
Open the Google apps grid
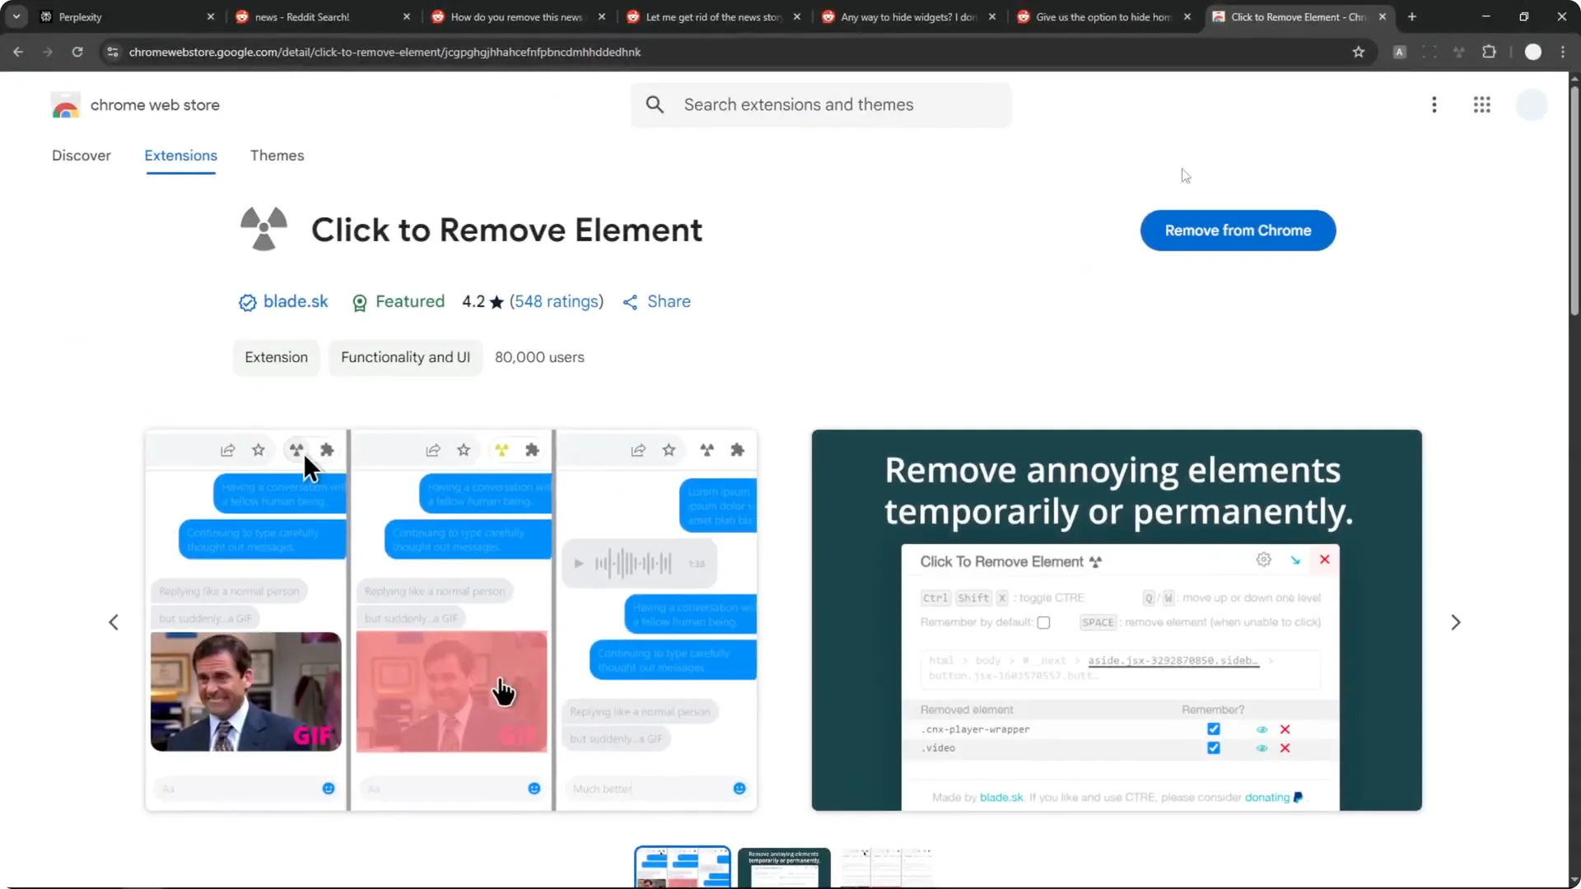pos(1482,105)
